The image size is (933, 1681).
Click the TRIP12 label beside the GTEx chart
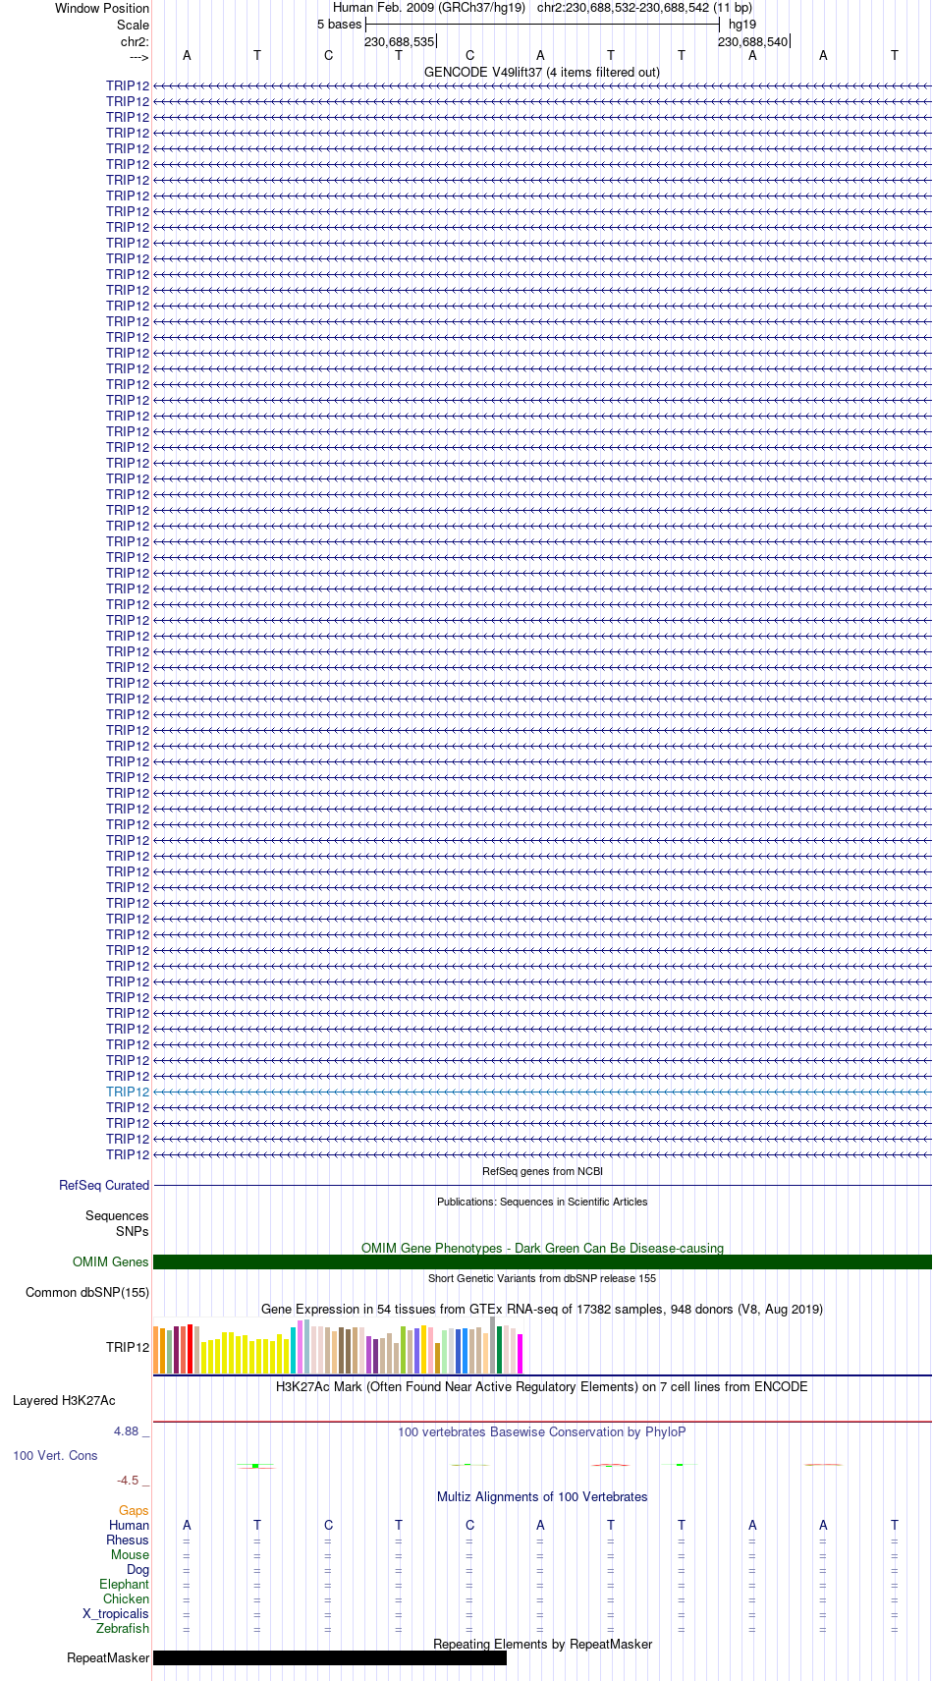(128, 1347)
